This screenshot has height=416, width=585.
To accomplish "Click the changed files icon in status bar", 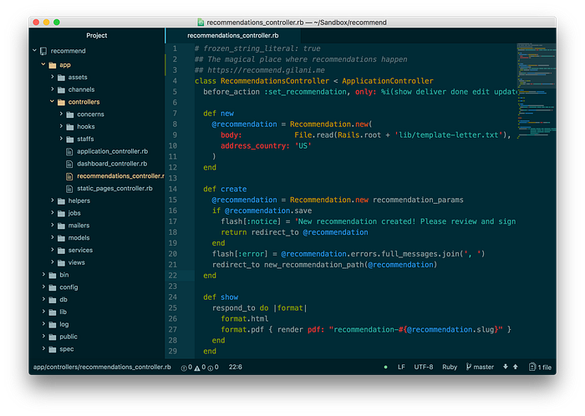I will click(532, 367).
